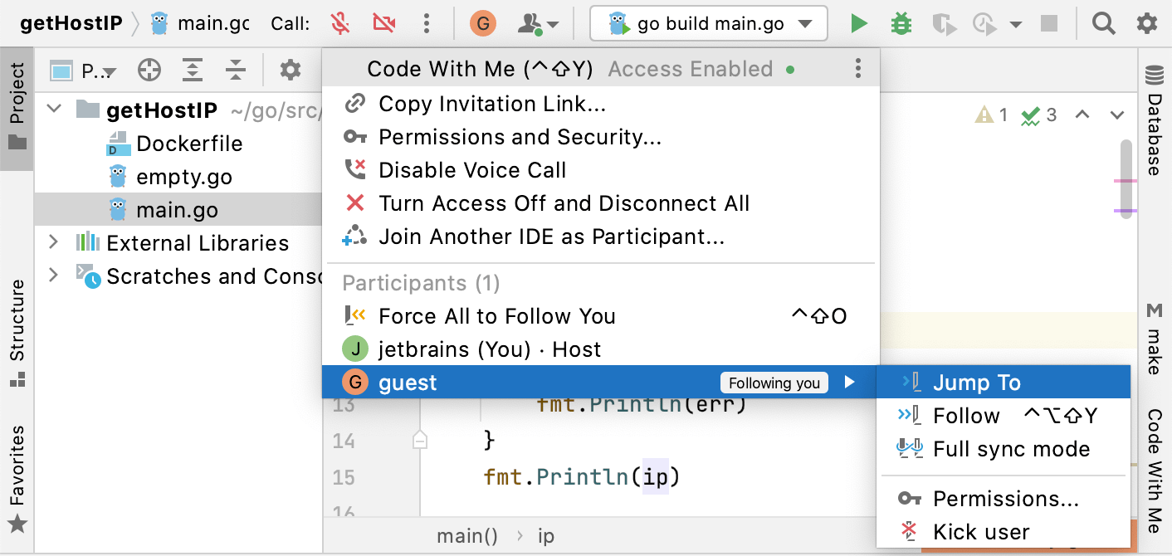1172x556 pixels.
Task: Open project panel options gear
Action: click(290, 71)
